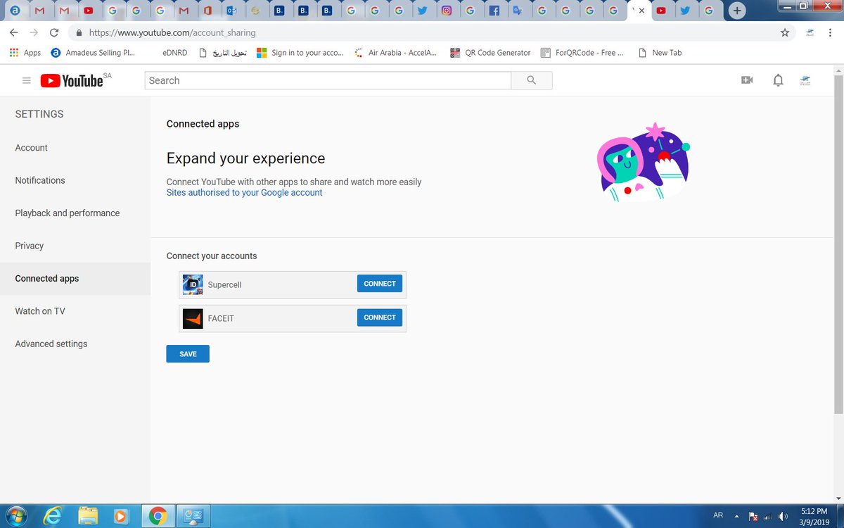Open the Amadeus Selling Platform bookmark

coord(94,52)
